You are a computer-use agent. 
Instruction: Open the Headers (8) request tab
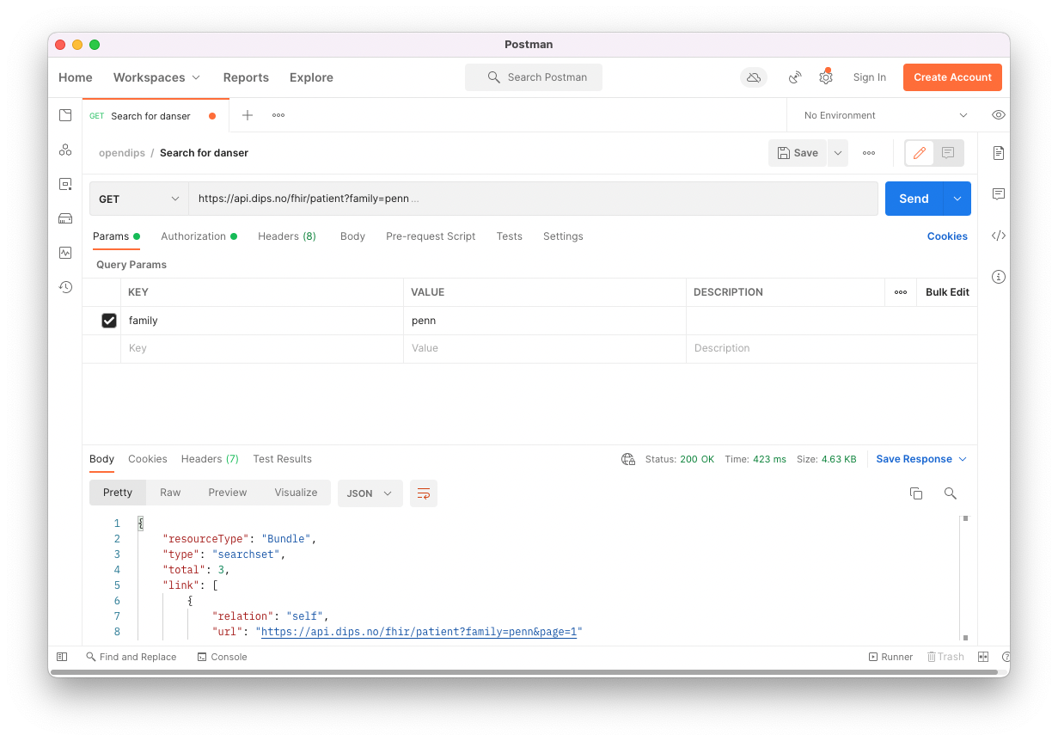[287, 236]
